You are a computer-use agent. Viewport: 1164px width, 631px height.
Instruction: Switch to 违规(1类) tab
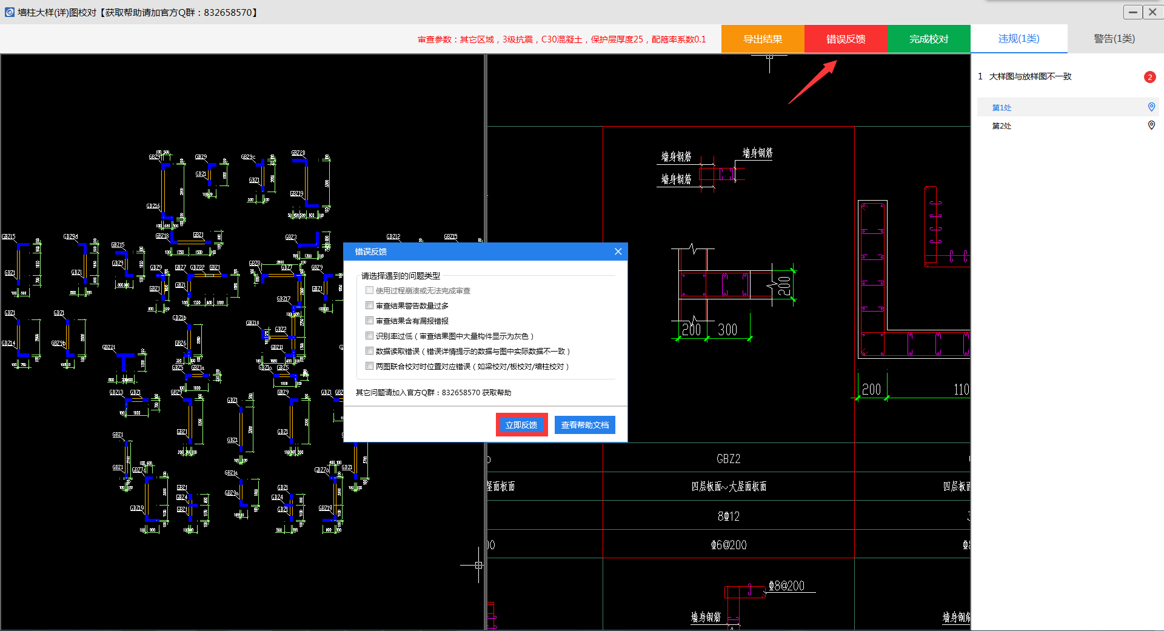pyautogui.click(x=1018, y=39)
